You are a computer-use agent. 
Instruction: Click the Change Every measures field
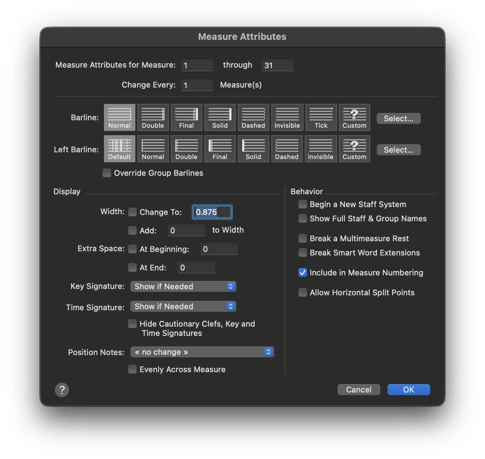[197, 85]
